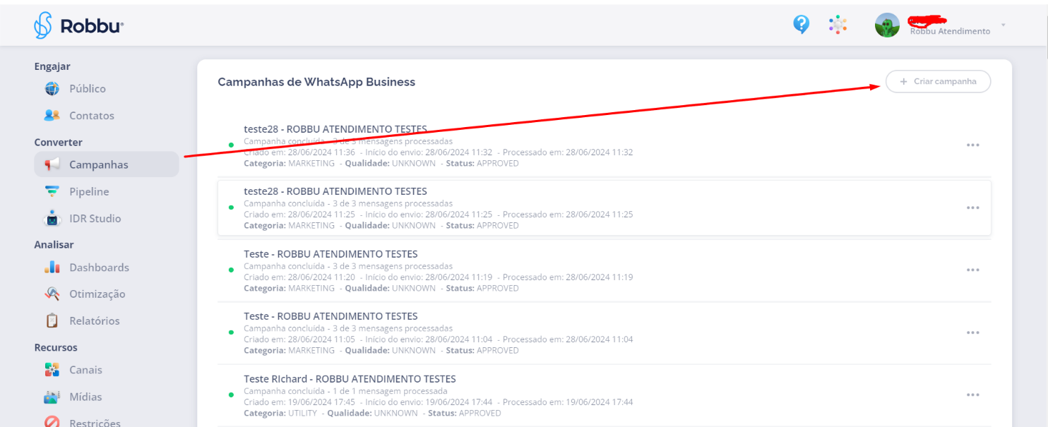Click the user profile avatar
The height and width of the screenshot is (427, 1048).
[x=887, y=25]
